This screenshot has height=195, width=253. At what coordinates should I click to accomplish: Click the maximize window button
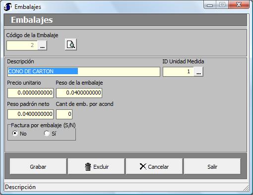click(222, 4)
